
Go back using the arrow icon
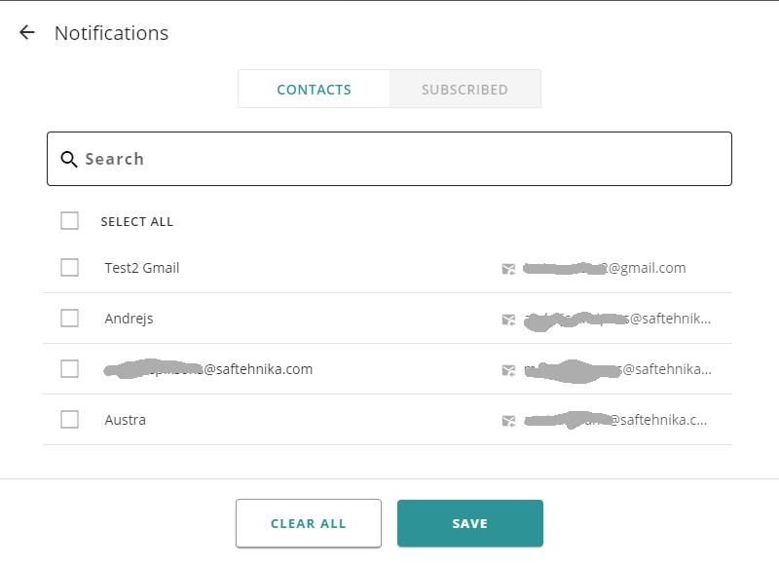click(x=27, y=33)
